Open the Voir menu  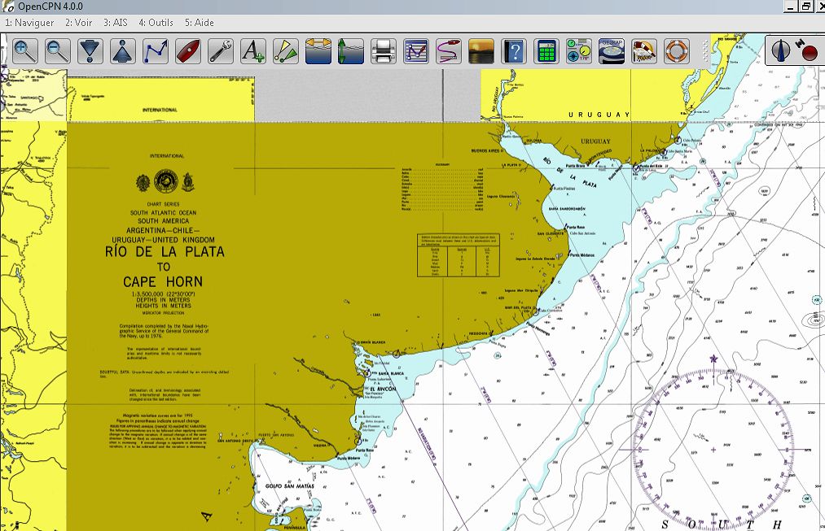[79, 23]
